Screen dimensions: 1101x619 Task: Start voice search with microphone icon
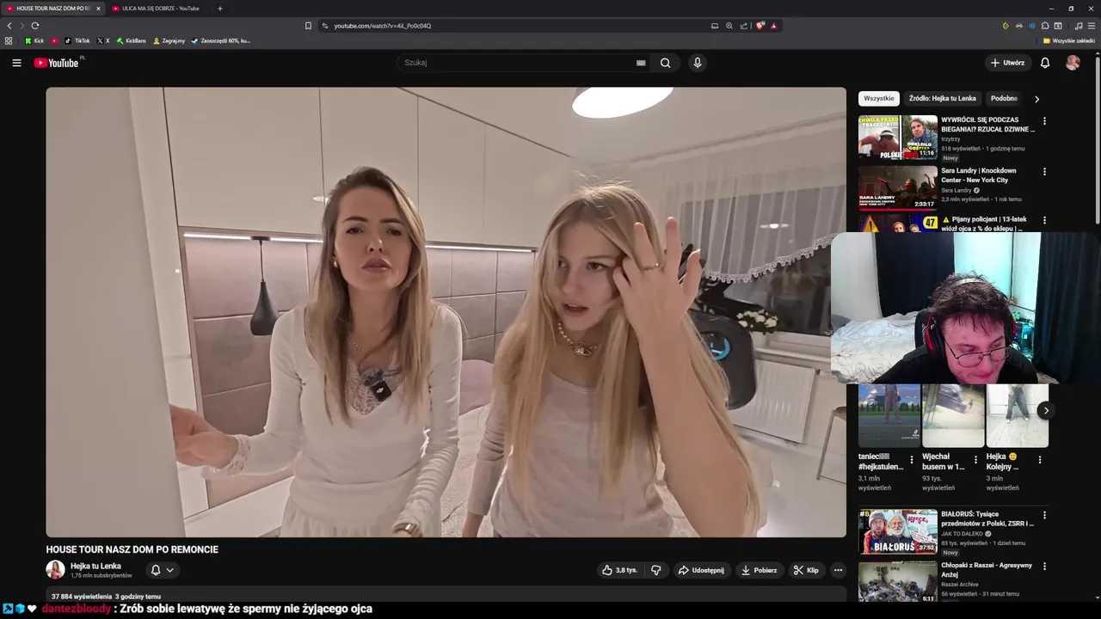pyautogui.click(x=698, y=63)
